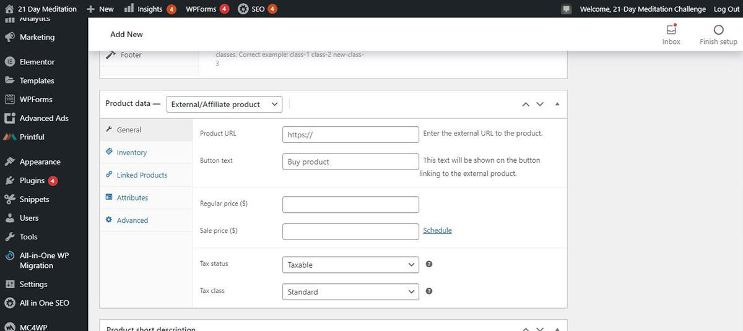The image size is (743, 331).
Task: Click the help icon beside Tax class
Action: [x=429, y=291]
